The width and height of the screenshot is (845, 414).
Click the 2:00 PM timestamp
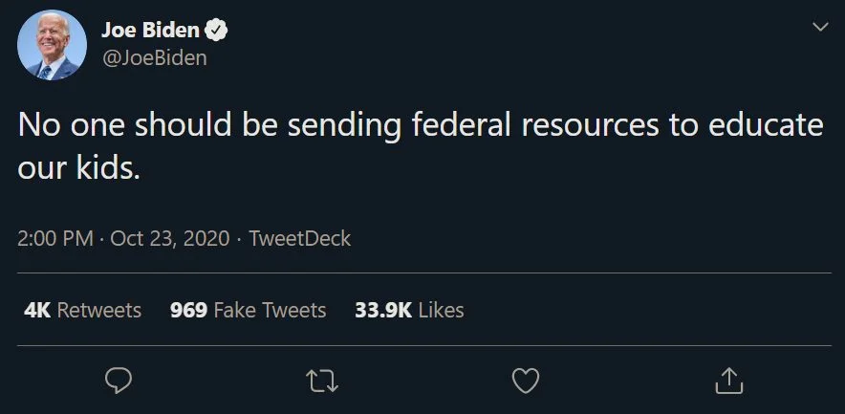(54, 238)
